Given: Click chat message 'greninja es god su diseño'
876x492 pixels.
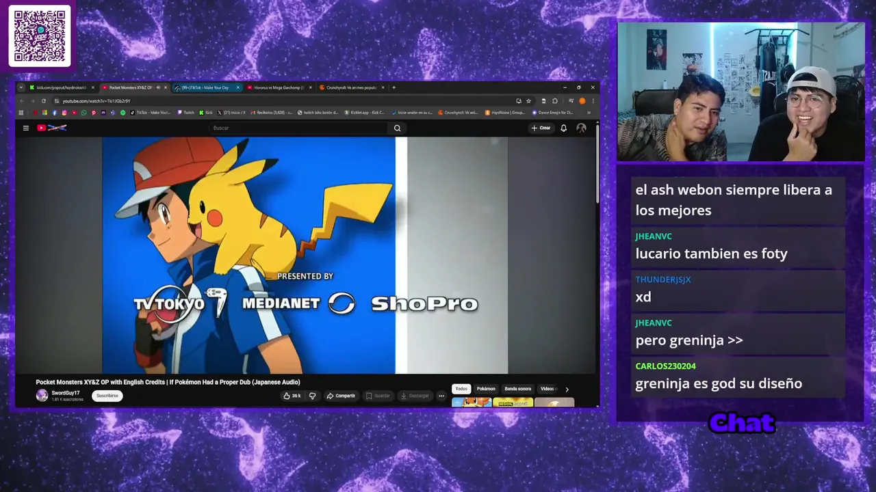Looking at the screenshot, I should (719, 383).
